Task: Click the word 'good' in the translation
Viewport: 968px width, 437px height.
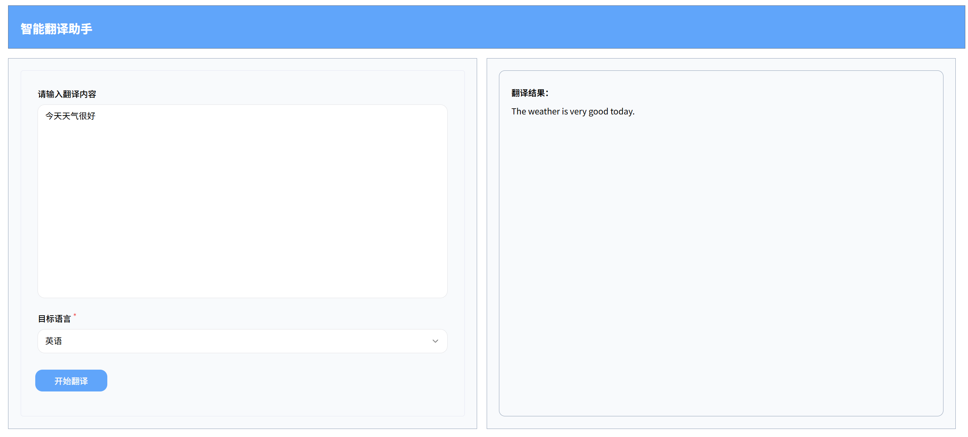Action: tap(598, 111)
